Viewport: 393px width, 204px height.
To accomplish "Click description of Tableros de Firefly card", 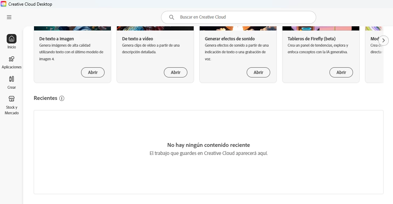I will [x=318, y=49].
